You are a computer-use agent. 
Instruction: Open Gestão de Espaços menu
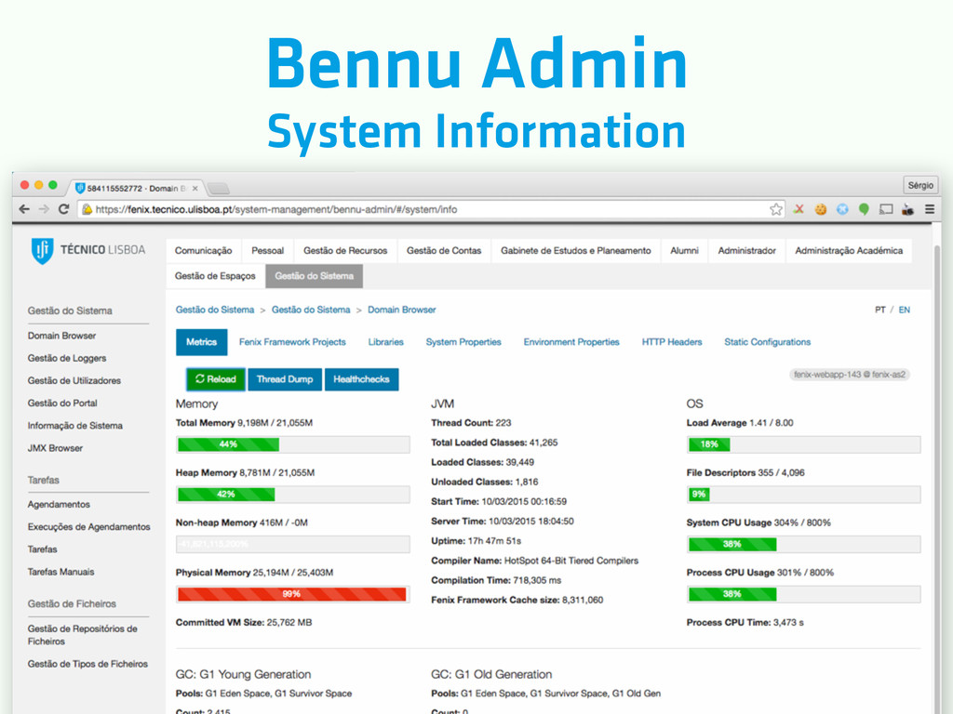215,276
